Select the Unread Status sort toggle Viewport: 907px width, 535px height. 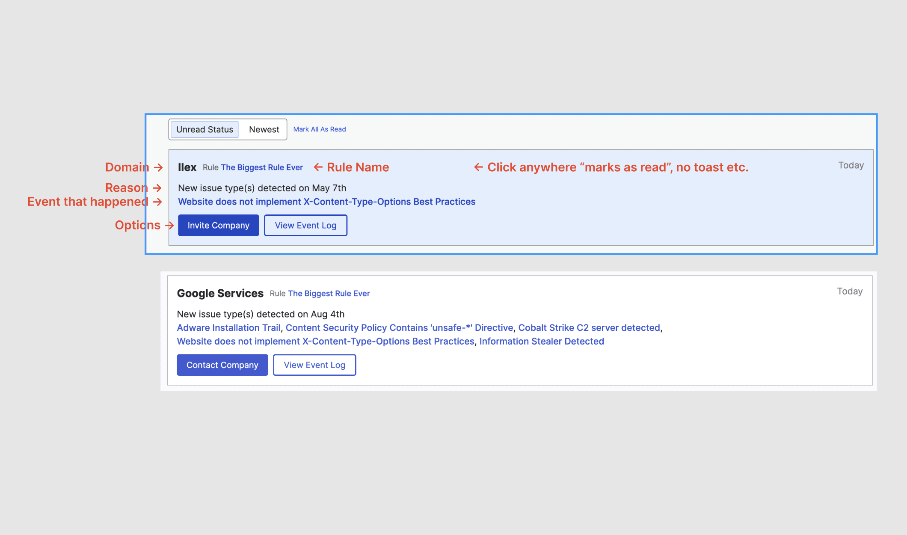tap(205, 129)
